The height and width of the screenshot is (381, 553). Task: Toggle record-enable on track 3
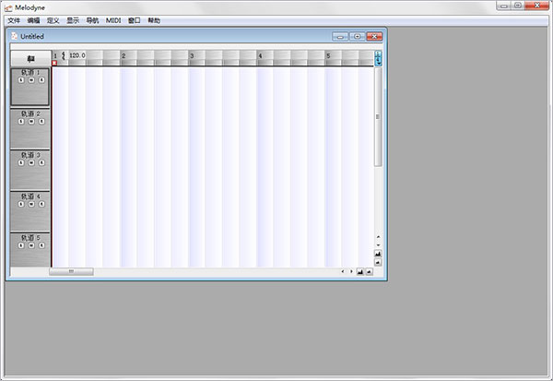point(41,162)
